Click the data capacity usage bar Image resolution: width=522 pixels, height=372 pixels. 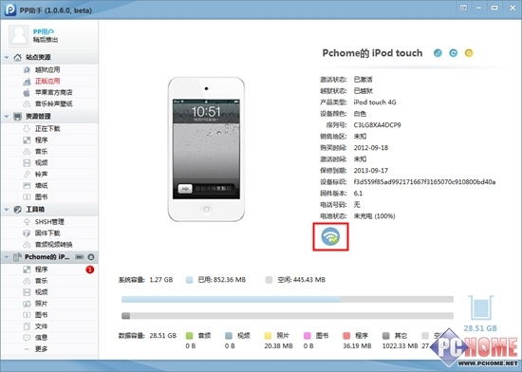288,315
